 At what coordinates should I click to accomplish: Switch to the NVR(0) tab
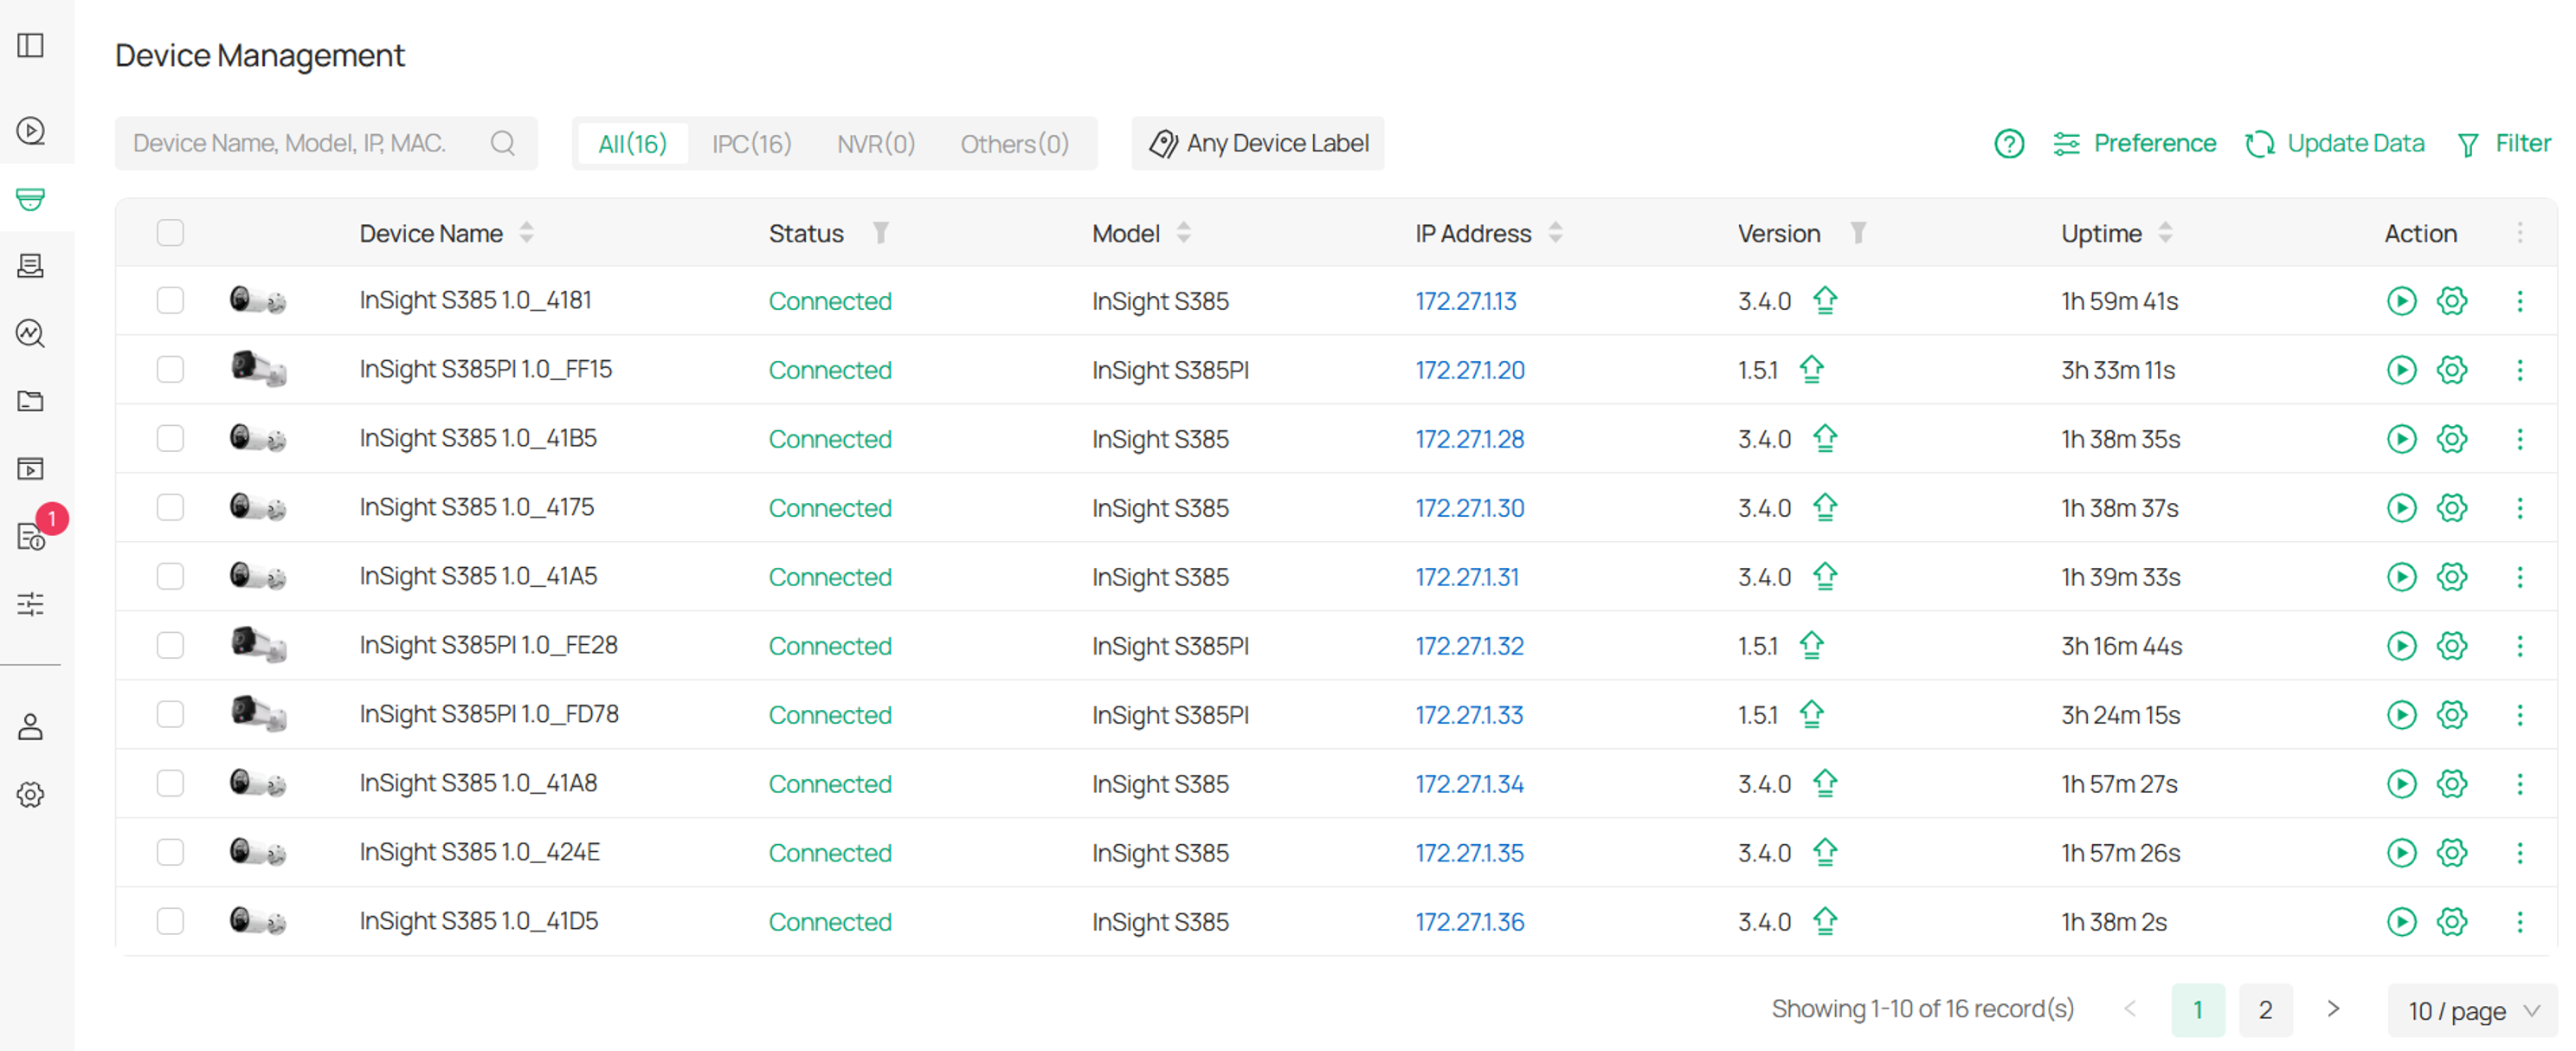(x=876, y=144)
